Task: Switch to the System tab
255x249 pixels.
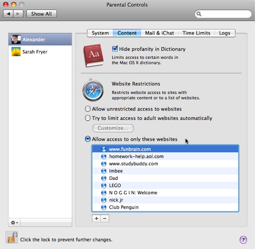Action: [100, 33]
